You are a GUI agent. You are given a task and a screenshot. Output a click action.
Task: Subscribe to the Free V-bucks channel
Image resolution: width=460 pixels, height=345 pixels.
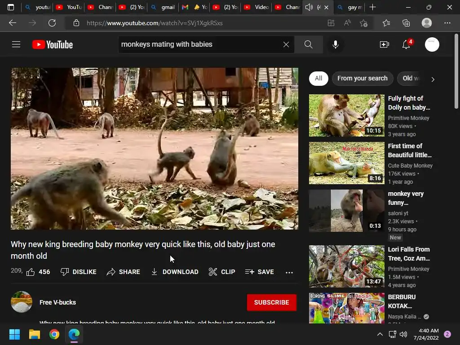pyautogui.click(x=272, y=302)
